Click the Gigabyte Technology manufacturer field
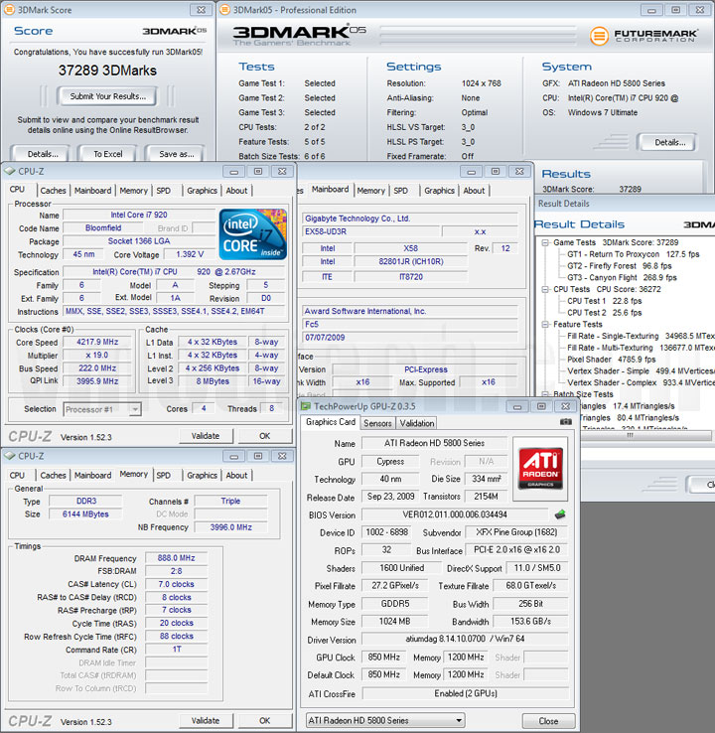The image size is (715, 733). click(410, 219)
